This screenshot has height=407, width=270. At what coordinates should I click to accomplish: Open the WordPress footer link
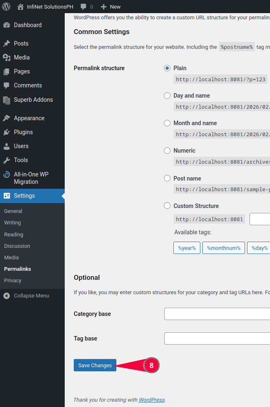pyautogui.click(x=152, y=400)
